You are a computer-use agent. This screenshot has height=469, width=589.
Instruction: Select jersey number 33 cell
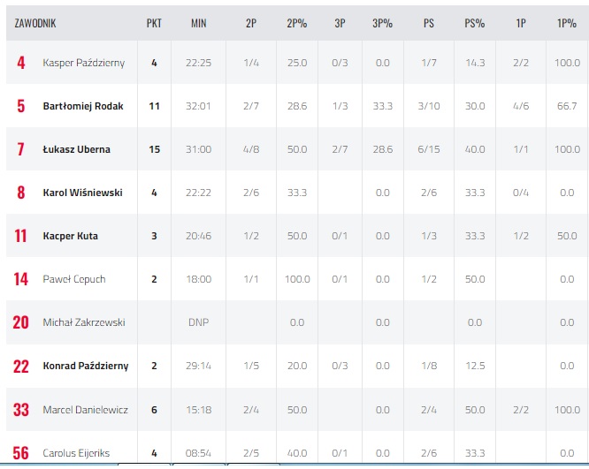(21, 410)
